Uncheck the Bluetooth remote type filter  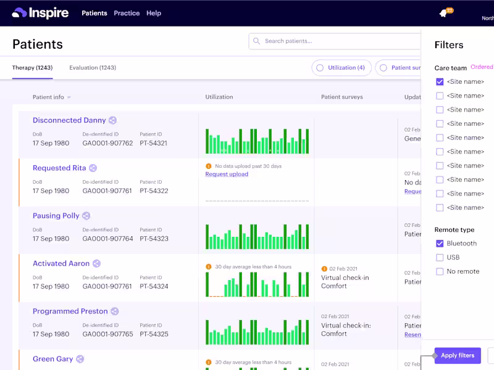click(440, 244)
